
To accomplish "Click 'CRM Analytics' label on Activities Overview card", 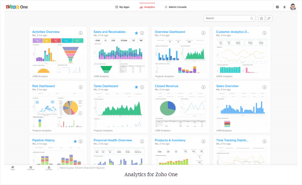I will [x=40, y=76].
